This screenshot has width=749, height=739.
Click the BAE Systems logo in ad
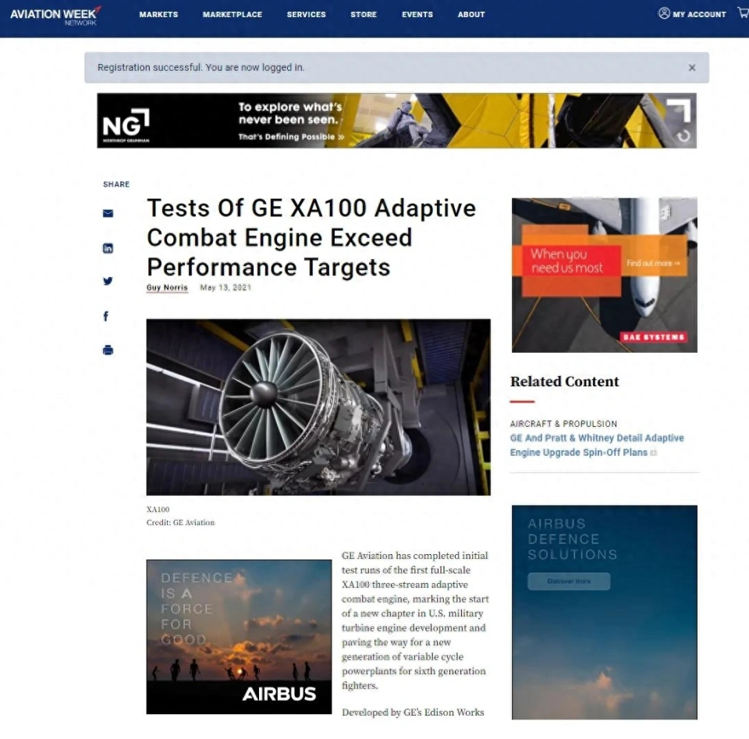654,337
